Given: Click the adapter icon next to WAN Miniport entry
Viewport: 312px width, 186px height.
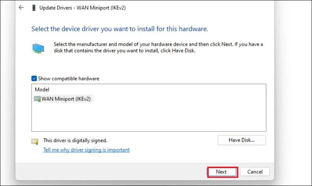Looking at the screenshot, I should [37, 99].
